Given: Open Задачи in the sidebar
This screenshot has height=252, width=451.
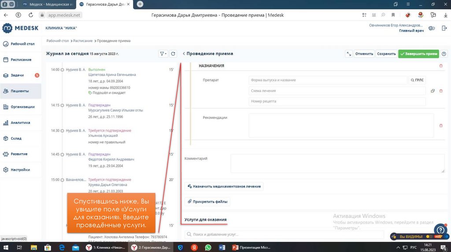Looking at the screenshot, I should click(17, 76).
